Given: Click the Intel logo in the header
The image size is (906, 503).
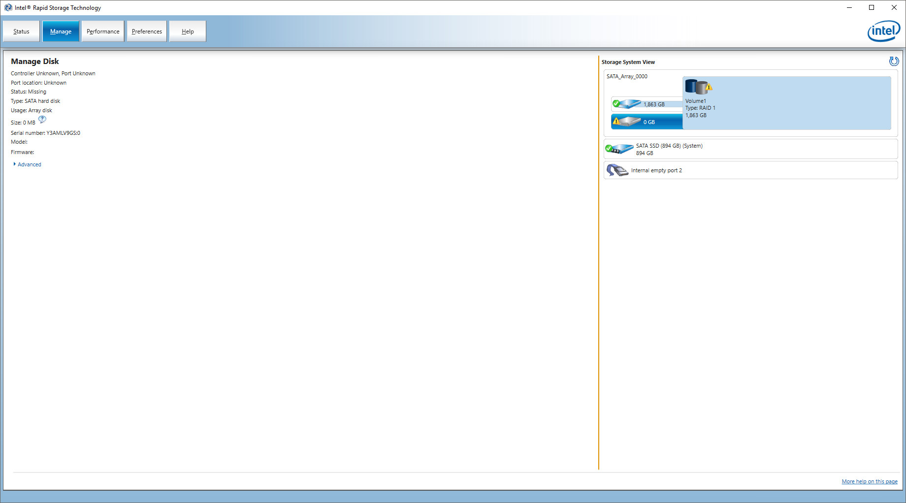Looking at the screenshot, I should [883, 31].
